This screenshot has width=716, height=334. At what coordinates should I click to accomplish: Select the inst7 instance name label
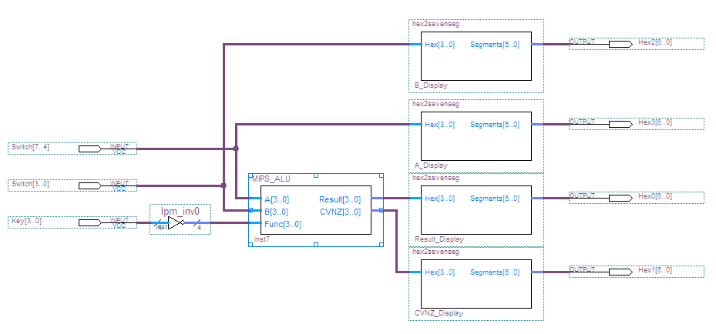pyautogui.click(x=260, y=240)
